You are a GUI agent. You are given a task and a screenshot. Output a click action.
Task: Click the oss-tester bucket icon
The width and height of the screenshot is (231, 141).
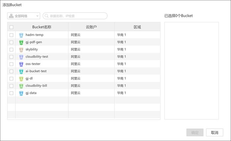(21, 64)
